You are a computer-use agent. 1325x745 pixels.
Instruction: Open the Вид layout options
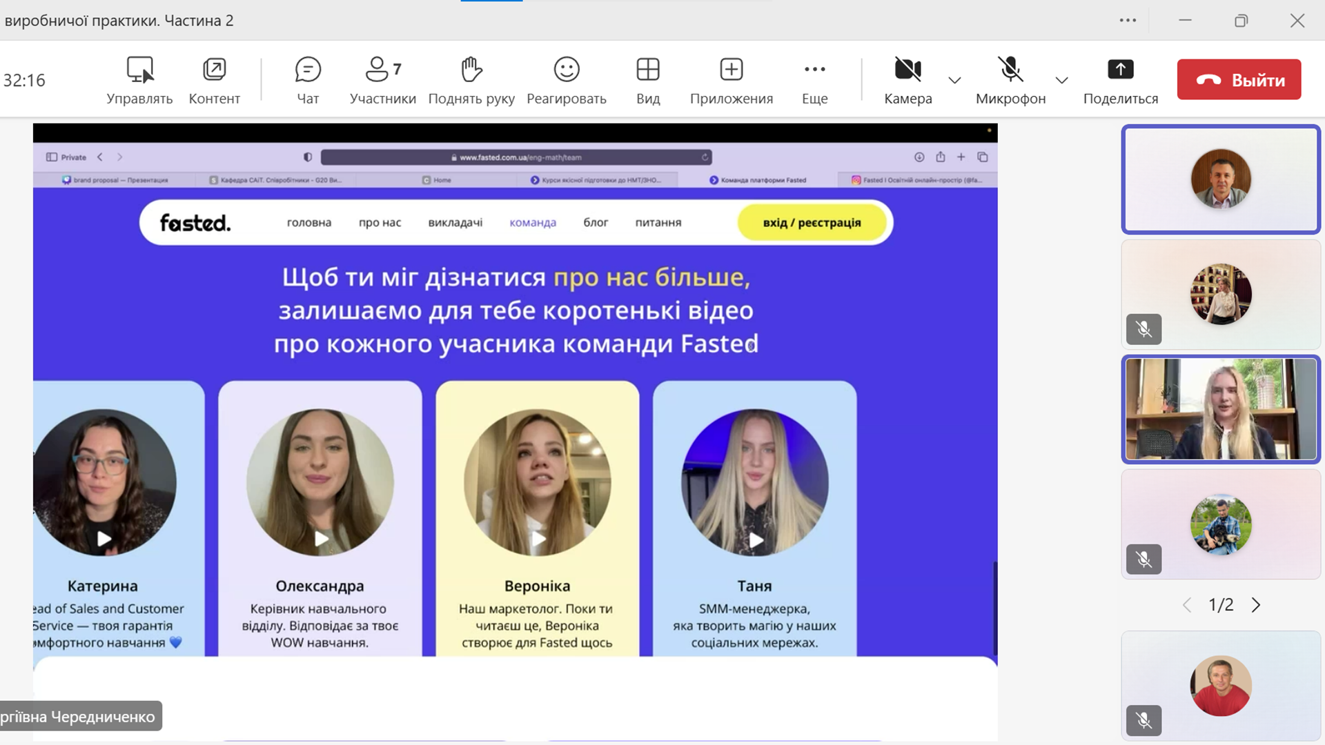pos(648,81)
